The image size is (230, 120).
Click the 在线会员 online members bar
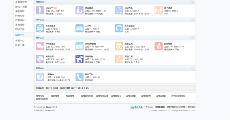pos(115,88)
